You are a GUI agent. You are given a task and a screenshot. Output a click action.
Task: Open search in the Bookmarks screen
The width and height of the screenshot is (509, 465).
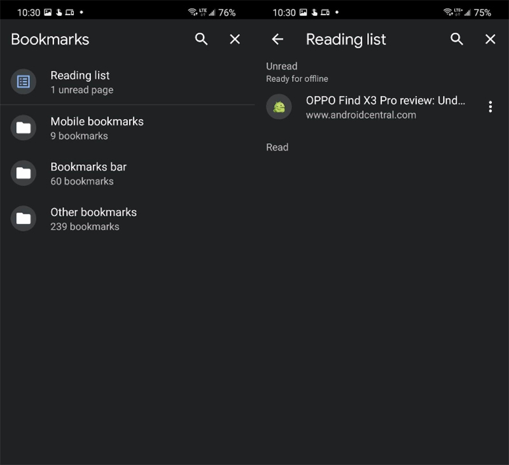pos(201,39)
